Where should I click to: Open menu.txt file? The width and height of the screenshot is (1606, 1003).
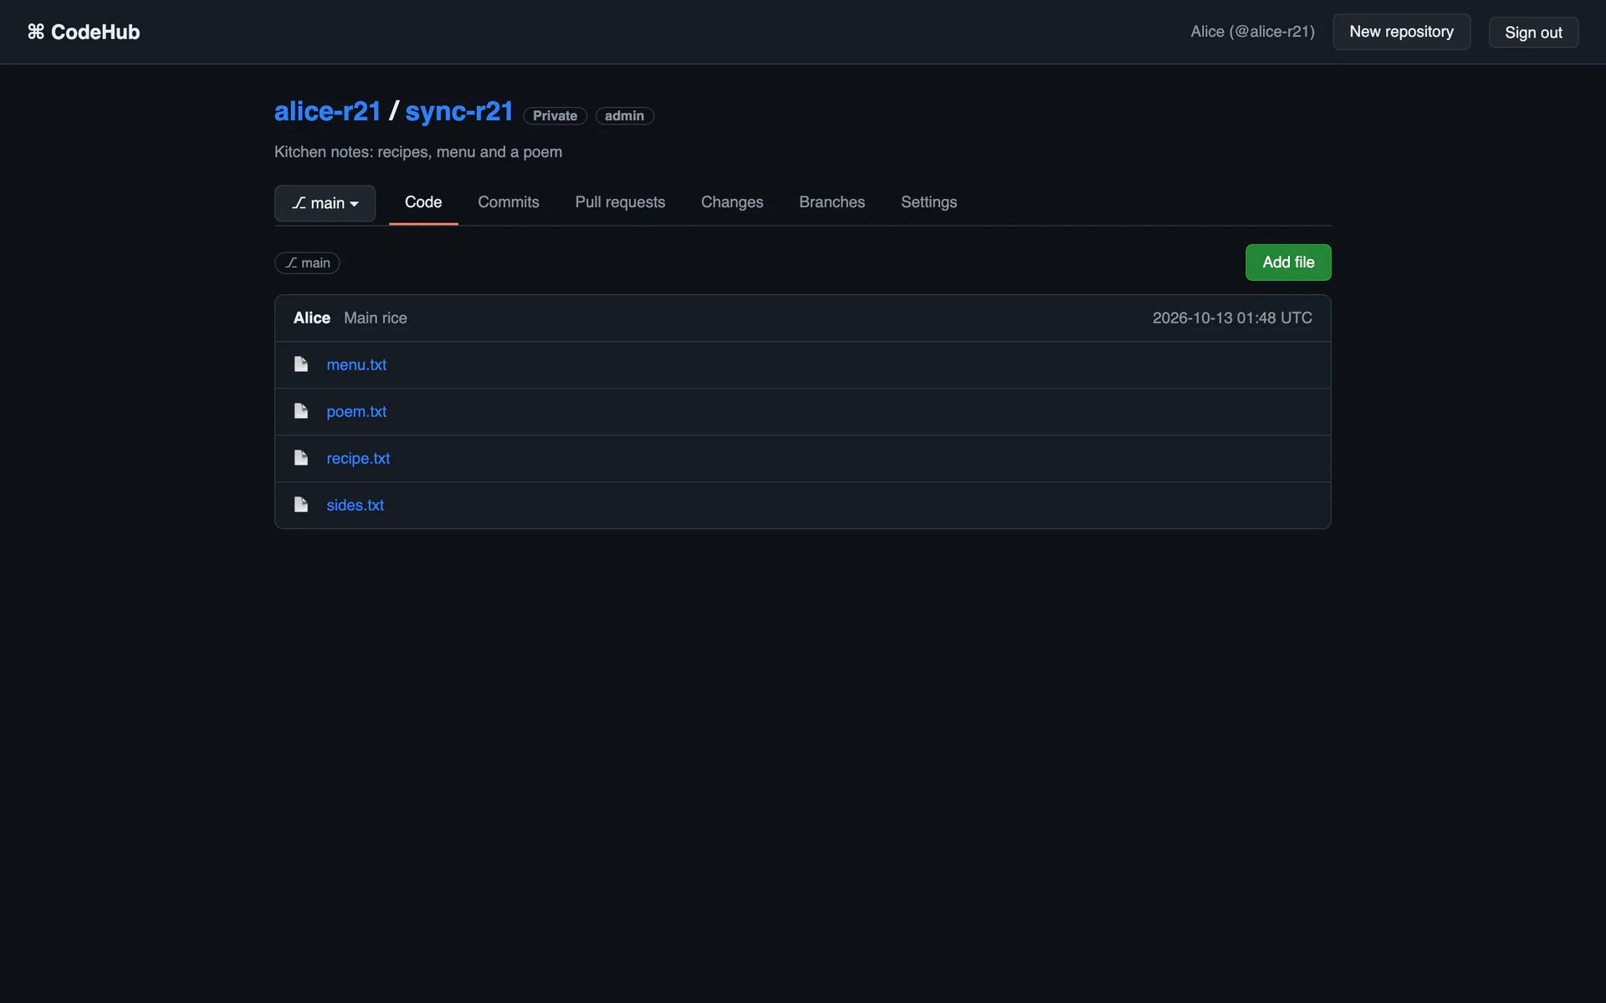click(x=356, y=364)
